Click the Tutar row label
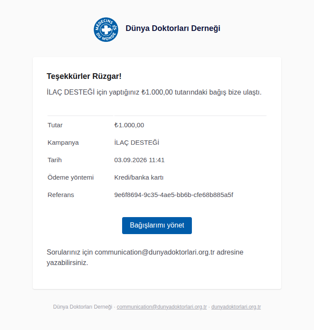 (x=55, y=125)
